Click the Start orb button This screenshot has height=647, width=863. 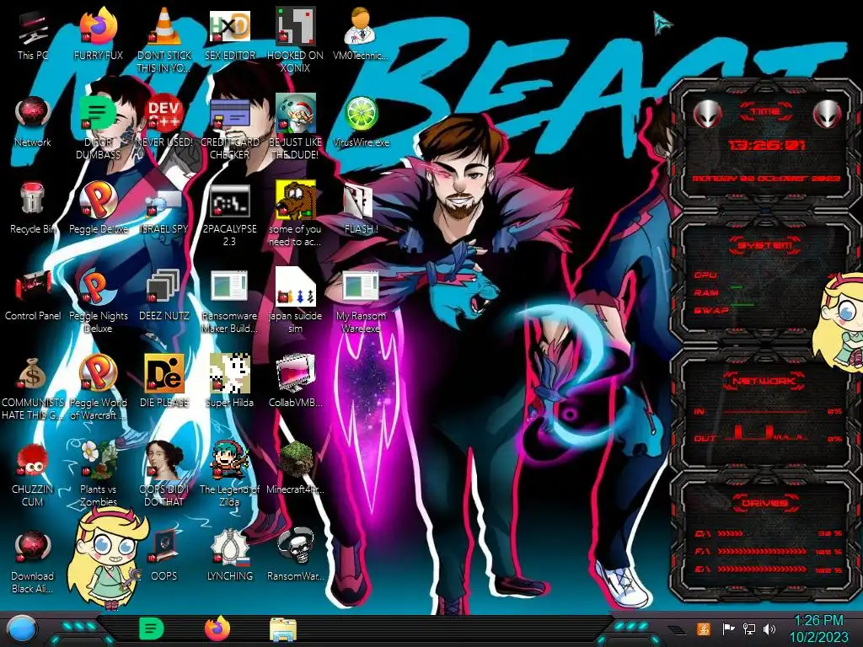pyautogui.click(x=21, y=629)
